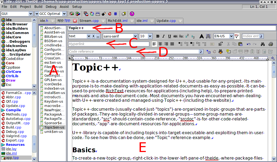This screenshot has height=162, width=277.
Task: Expand the font size 10 dropdown
Action: pos(150,36)
